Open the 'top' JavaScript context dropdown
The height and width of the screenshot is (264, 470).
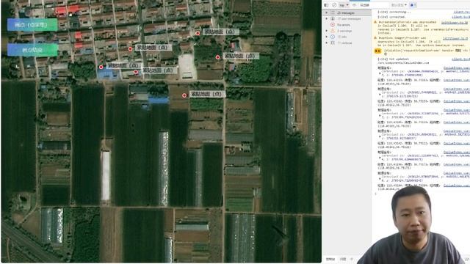[344, 5]
